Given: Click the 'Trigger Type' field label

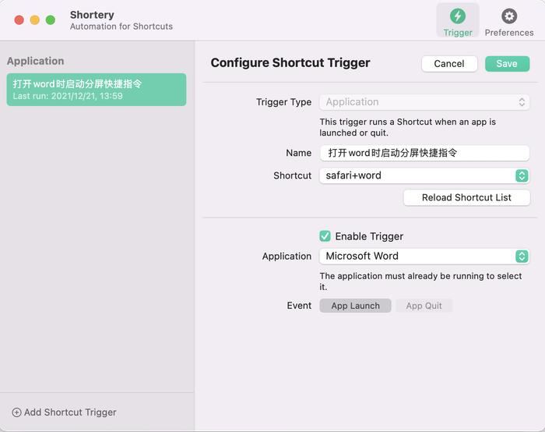Looking at the screenshot, I should point(283,102).
